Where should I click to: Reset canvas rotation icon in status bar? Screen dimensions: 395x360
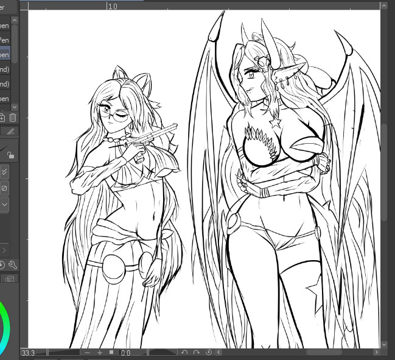[x=209, y=353]
